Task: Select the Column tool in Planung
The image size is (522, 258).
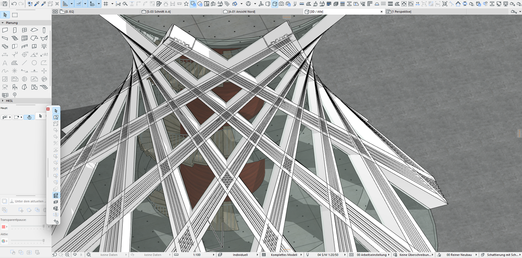Action: (44, 30)
